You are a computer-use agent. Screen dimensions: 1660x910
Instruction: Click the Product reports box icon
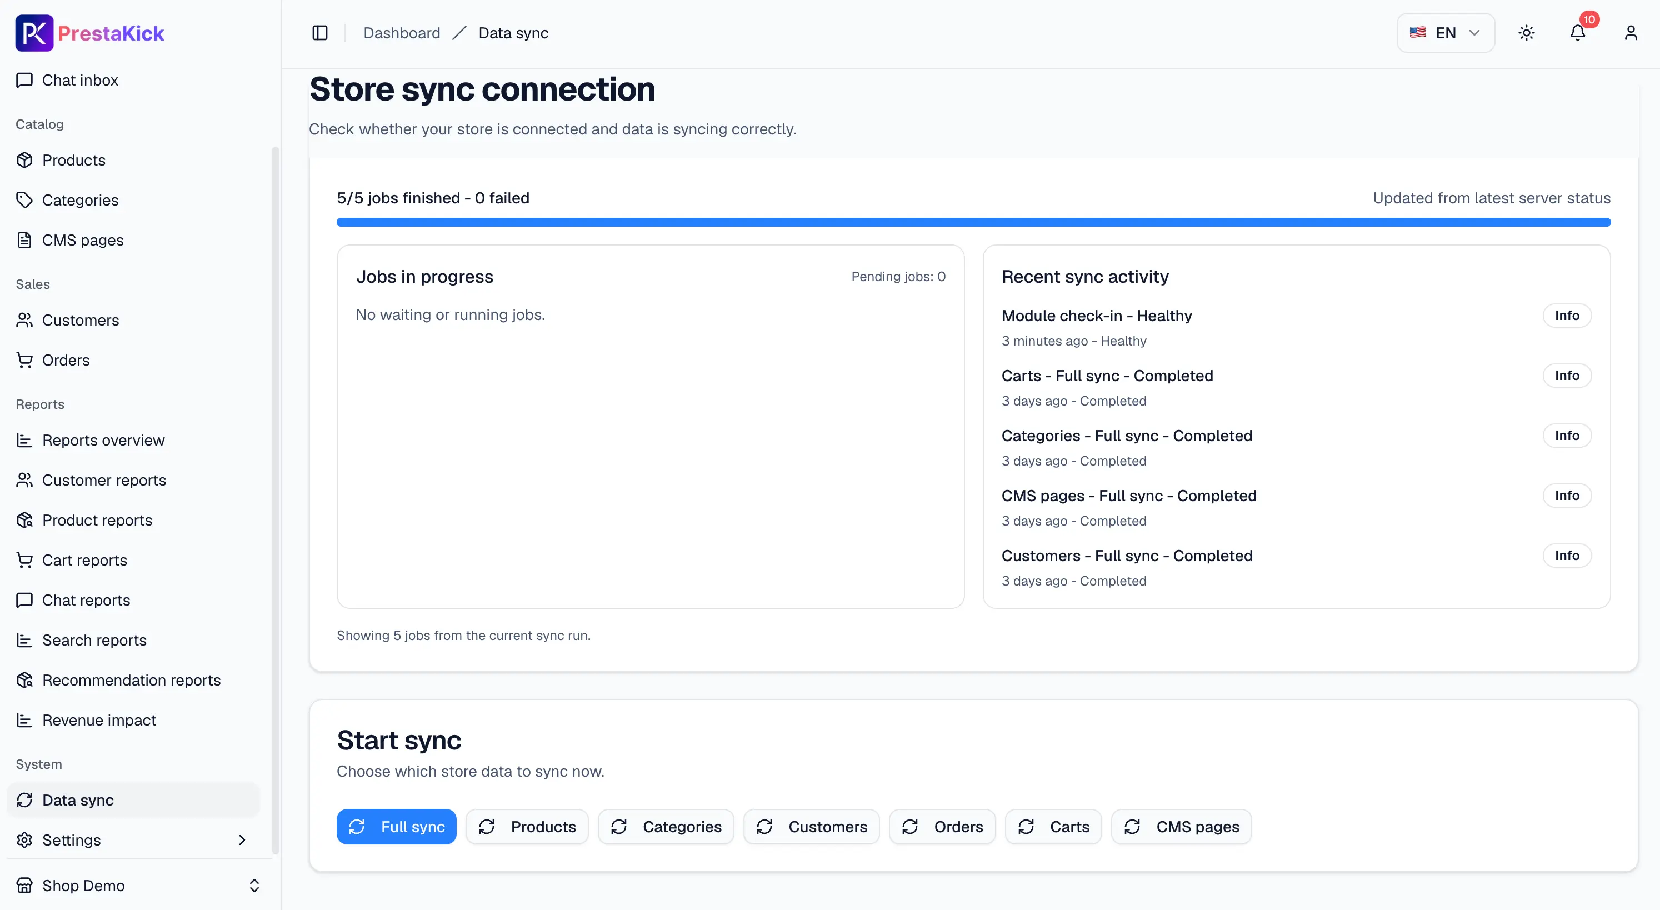point(24,520)
